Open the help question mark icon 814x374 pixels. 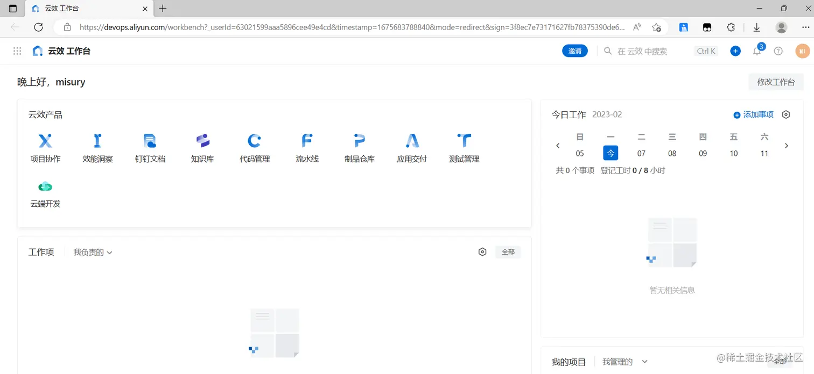(x=778, y=51)
